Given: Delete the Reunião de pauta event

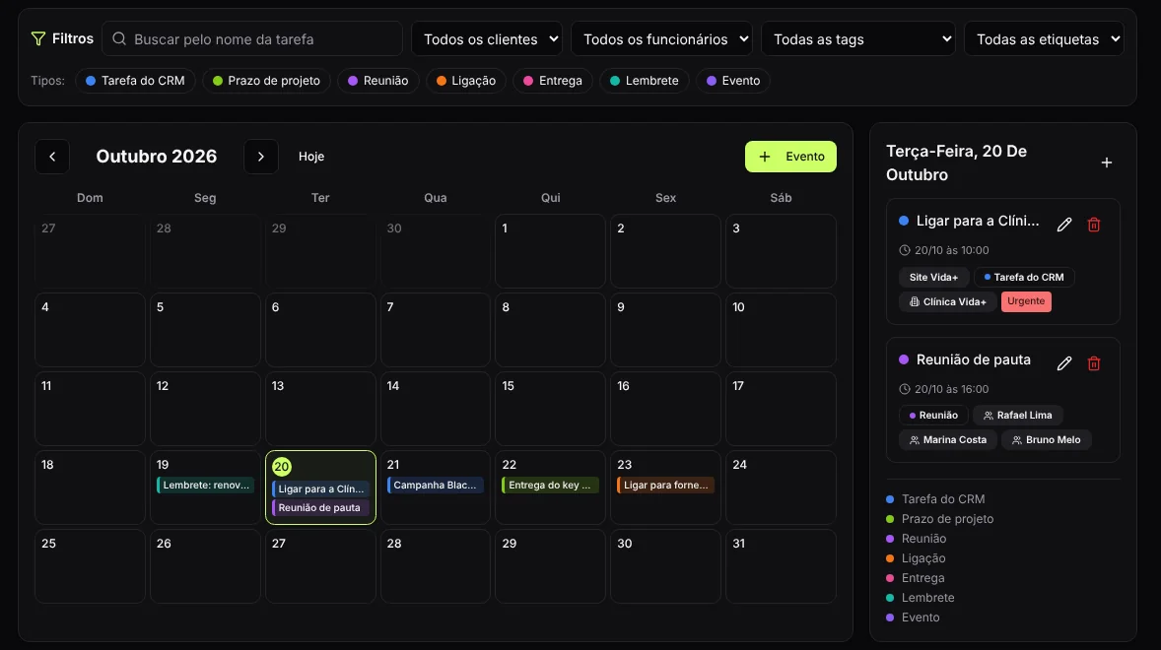Looking at the screenshot, I should [x=1094, y=363].
